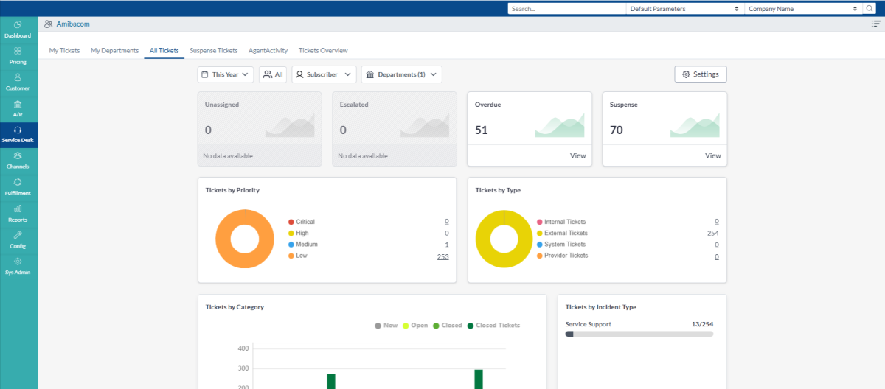Click into the Search input field
The width and height of the screenshot is (885, 389).
(x=566, y=9)
